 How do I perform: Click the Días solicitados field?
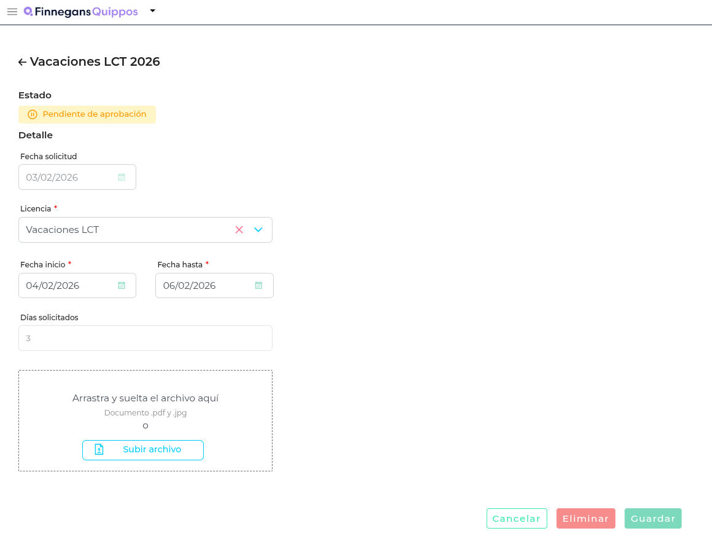click(x=145, y=338)
